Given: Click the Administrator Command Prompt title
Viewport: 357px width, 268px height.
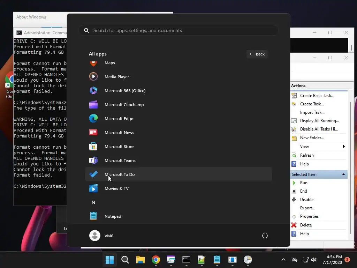Looking at the screenshot, I should pos(45,33).
